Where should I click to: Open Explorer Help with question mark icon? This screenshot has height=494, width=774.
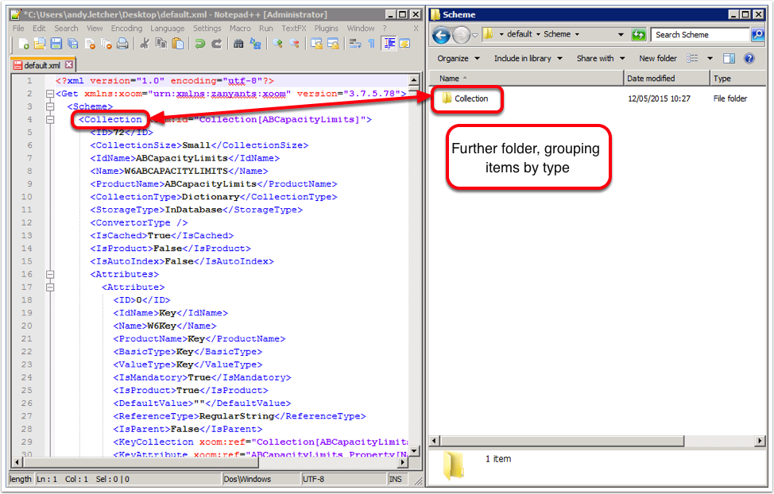749,59
